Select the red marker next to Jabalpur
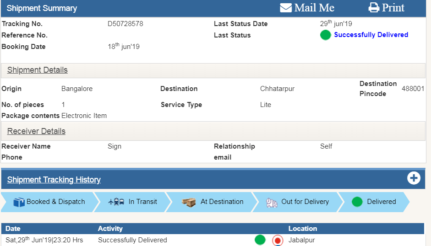This screenshot has height=246, width=431. tap(278, 240)
